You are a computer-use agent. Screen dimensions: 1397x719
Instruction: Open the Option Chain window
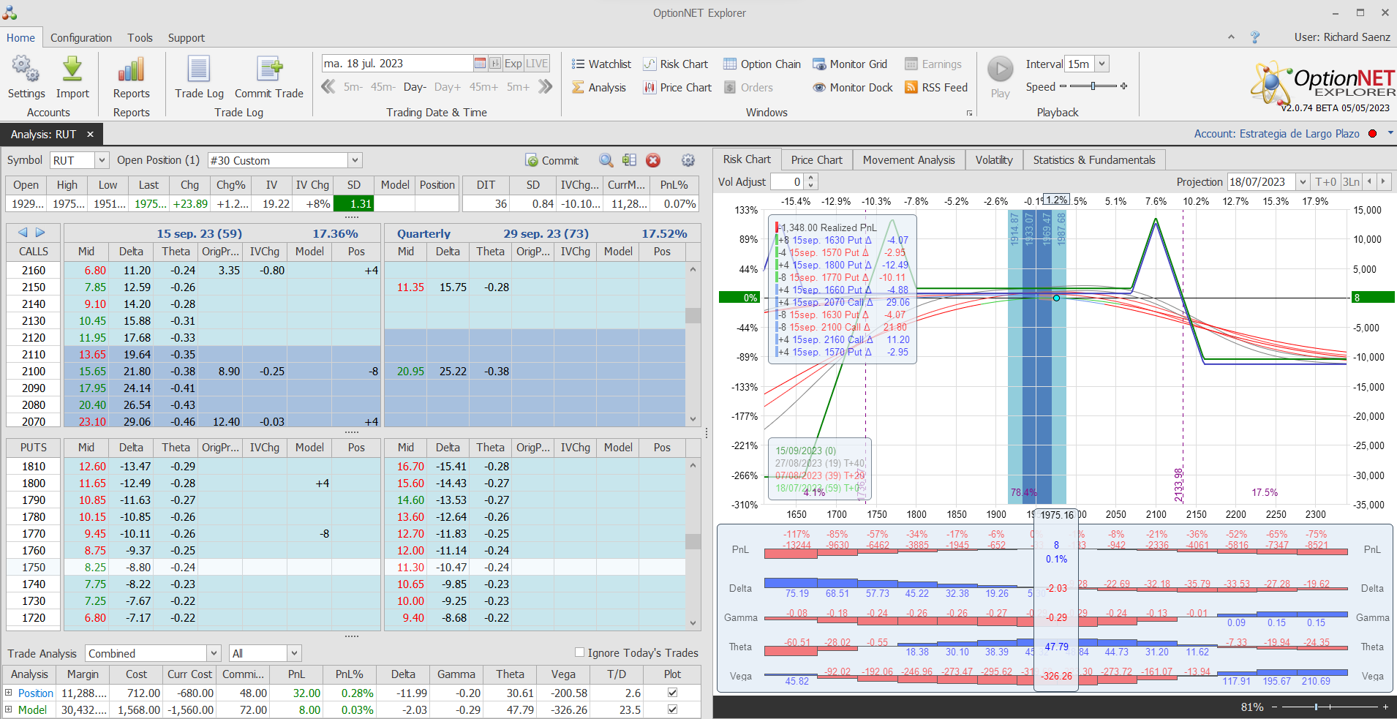click(761, 64)
